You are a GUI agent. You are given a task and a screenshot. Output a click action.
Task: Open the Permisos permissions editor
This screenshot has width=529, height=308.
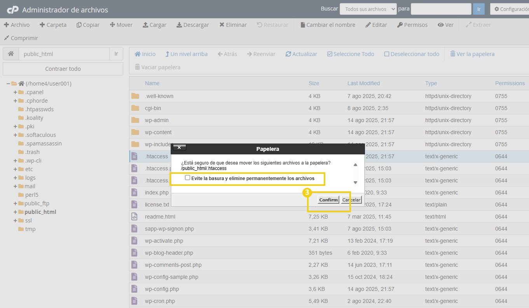pyautogui.click(x=412, y=24)
